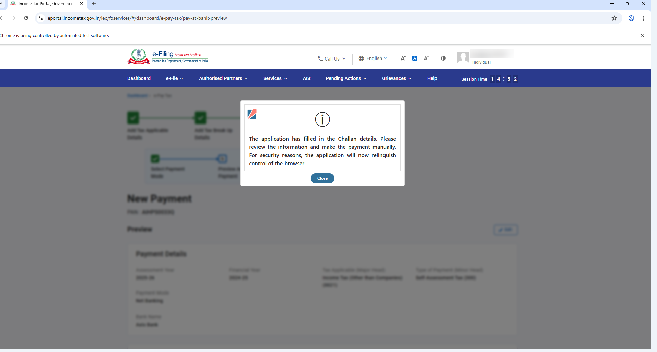657x352 pixels.
Task: Expand the Pending Actions menu
Action: (346, 78)
